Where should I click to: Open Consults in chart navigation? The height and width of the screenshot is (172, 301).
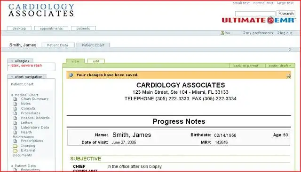tap(28, 108)
